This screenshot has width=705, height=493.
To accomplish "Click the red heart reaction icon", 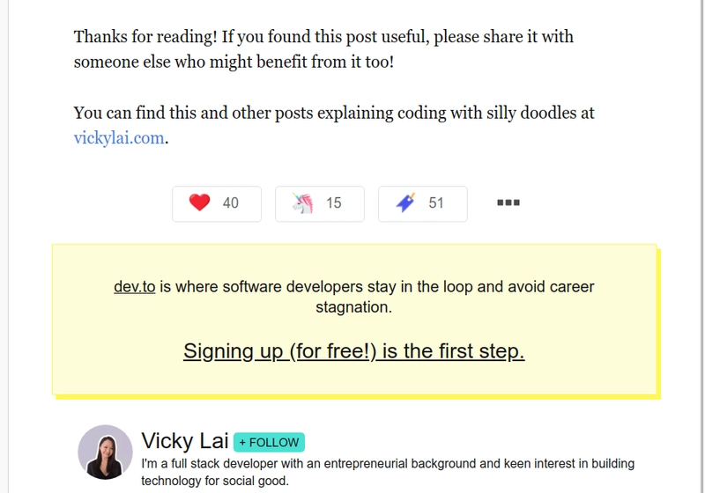I will [200, 202].
